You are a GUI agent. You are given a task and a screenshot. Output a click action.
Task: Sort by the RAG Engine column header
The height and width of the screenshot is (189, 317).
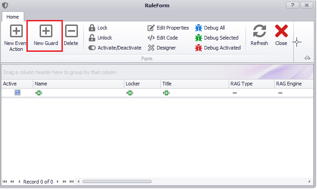294,84
